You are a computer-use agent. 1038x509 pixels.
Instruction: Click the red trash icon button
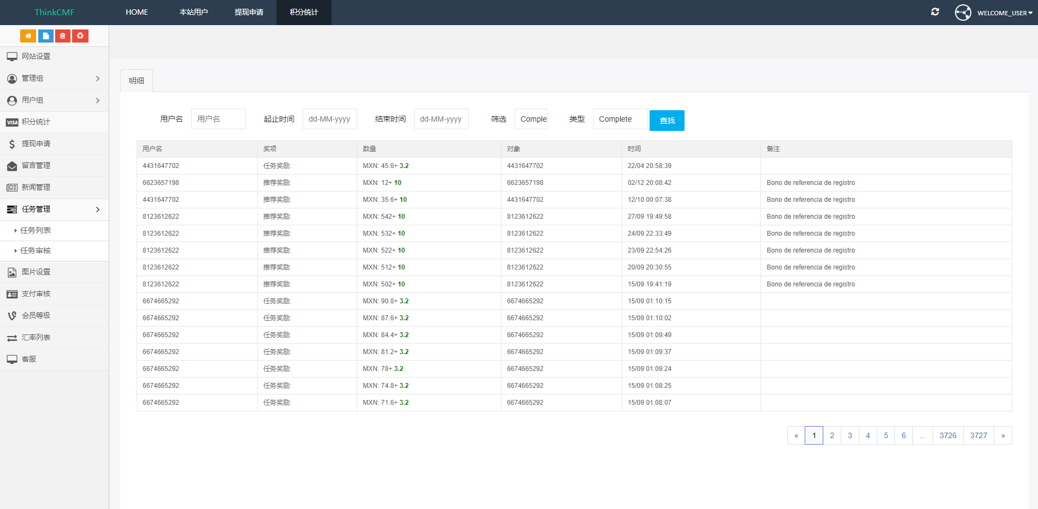coord(63,36)
